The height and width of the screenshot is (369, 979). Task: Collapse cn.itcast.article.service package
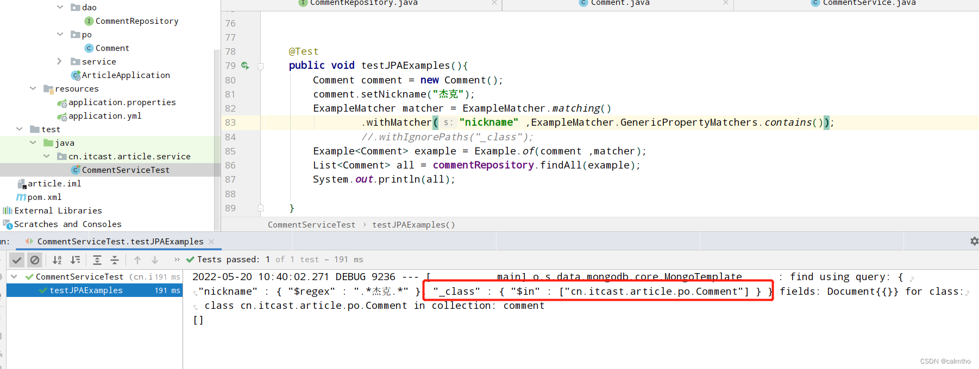point(46,156)
